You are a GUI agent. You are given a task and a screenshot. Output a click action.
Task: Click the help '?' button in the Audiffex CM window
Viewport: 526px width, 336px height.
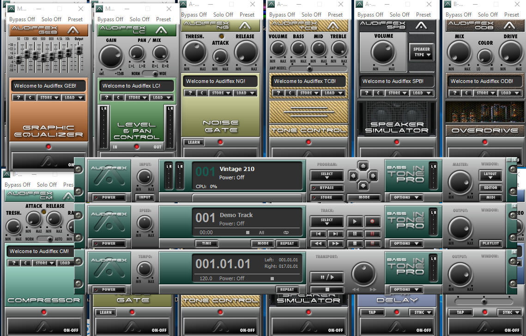pos(13,263)
